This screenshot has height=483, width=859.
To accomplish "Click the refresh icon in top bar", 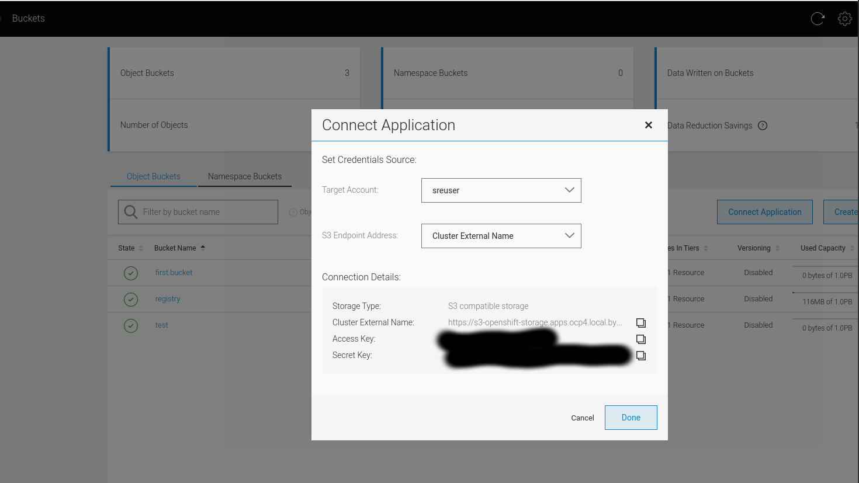I will pyautogui.click(x=818, y=19).
